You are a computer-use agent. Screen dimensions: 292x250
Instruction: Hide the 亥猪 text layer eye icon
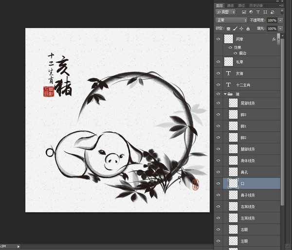(x=218, y=73)
